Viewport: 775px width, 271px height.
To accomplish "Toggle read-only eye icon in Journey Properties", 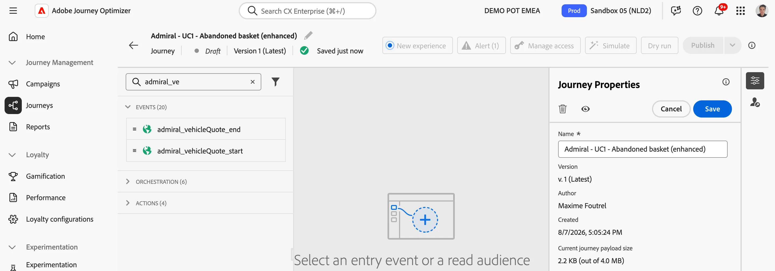I will click(585, 109).
